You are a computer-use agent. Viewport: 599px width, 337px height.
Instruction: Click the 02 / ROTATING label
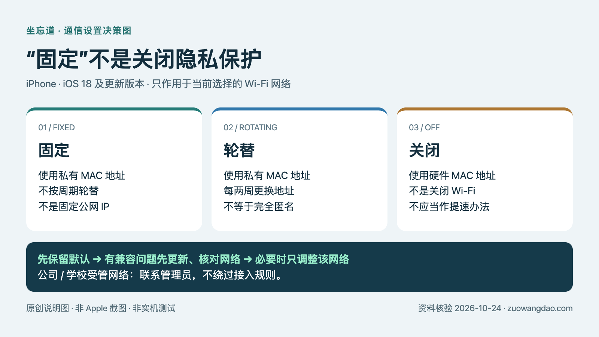tap(250, 128)
